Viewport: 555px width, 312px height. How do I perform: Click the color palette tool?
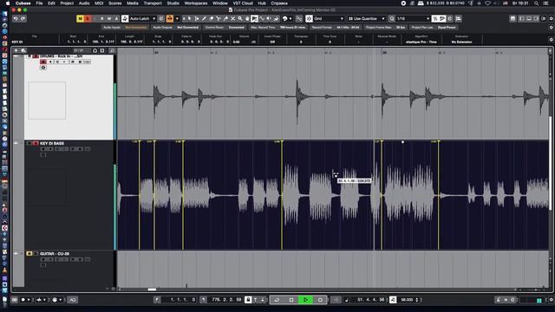tap(285, 18)
